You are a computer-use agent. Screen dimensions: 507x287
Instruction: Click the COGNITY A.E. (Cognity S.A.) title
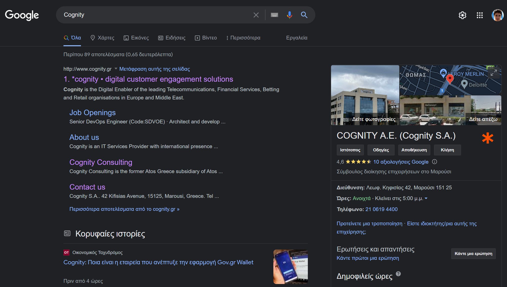(396, 136)
